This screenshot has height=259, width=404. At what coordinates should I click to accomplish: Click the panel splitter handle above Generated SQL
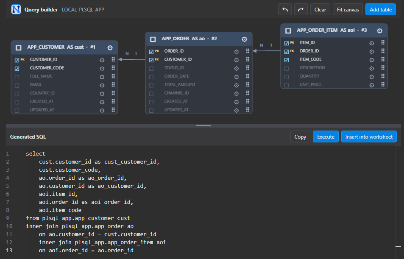point(203,125)
